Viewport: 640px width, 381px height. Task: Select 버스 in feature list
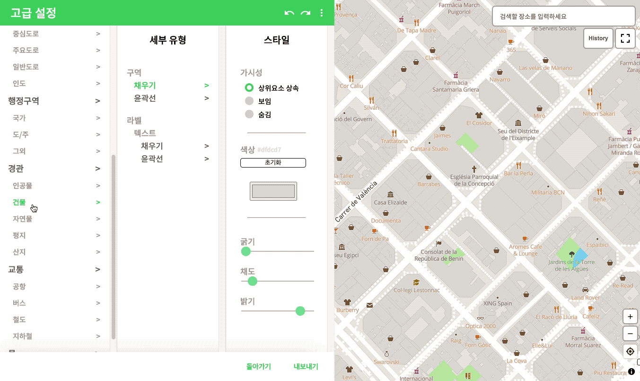19,303
